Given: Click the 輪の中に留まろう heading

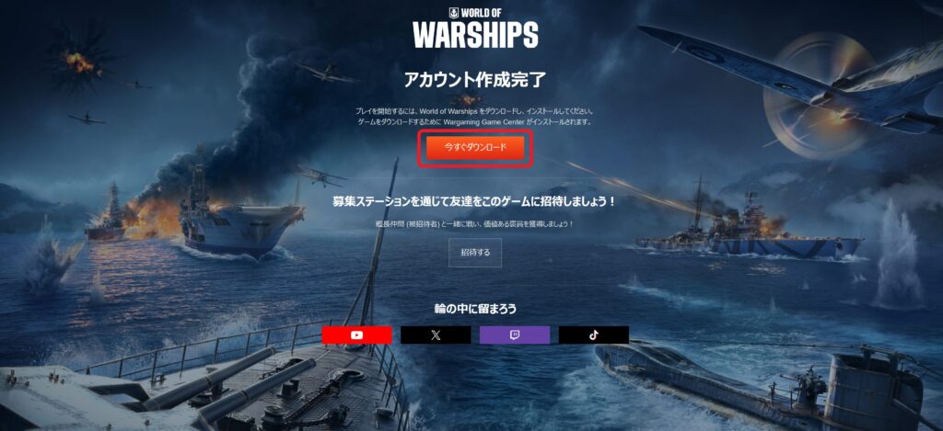Looking at the screenshot, I should pos(475,309).
